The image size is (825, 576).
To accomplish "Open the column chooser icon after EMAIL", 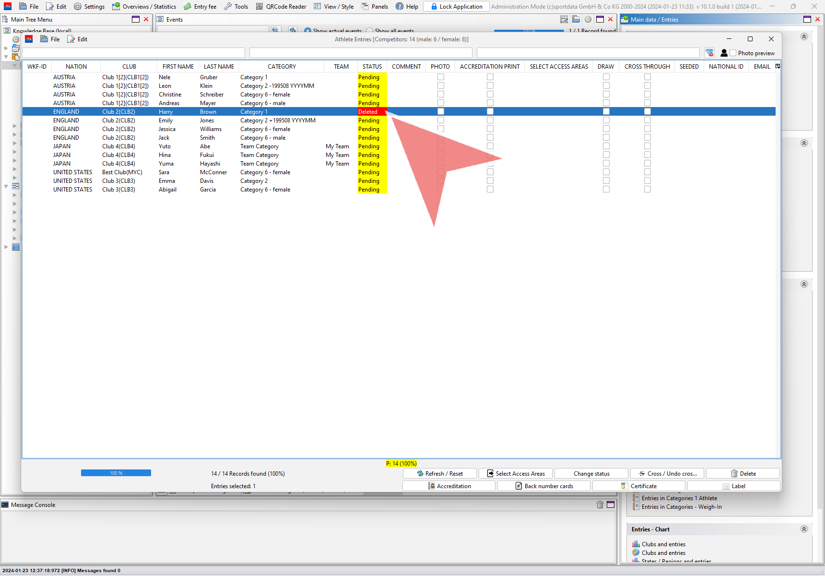I will [x=778, y=66].
